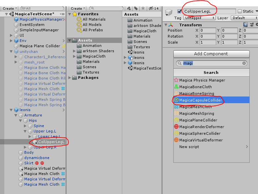Open Transform preset settings icon
The image size is (258, 194).
point(252,25)
